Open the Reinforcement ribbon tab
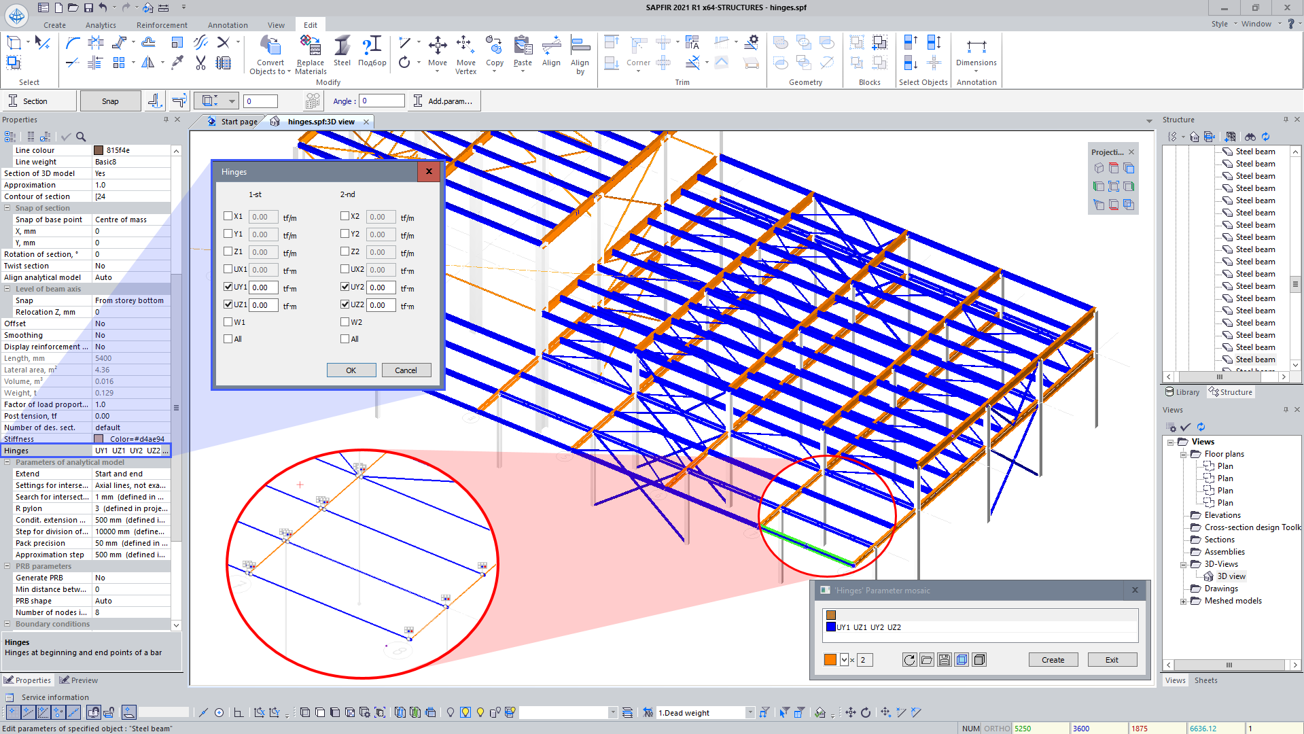 pos(162,25)
